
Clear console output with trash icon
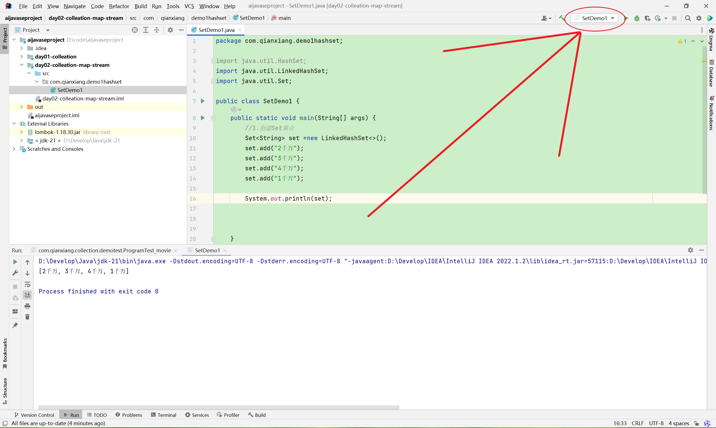coord(27,317)
